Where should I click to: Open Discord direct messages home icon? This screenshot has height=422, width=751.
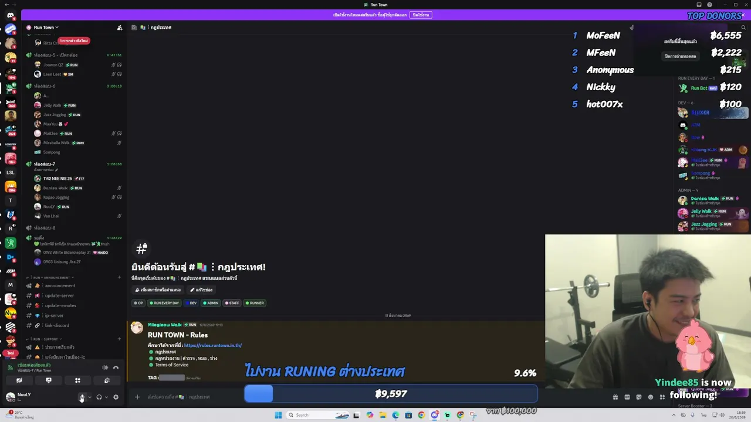point(10,16)
